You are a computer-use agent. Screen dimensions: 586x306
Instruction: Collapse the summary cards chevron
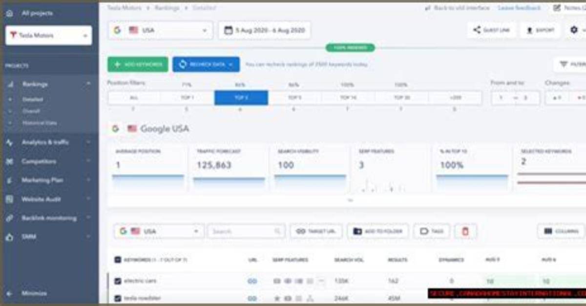pos(350,200)
